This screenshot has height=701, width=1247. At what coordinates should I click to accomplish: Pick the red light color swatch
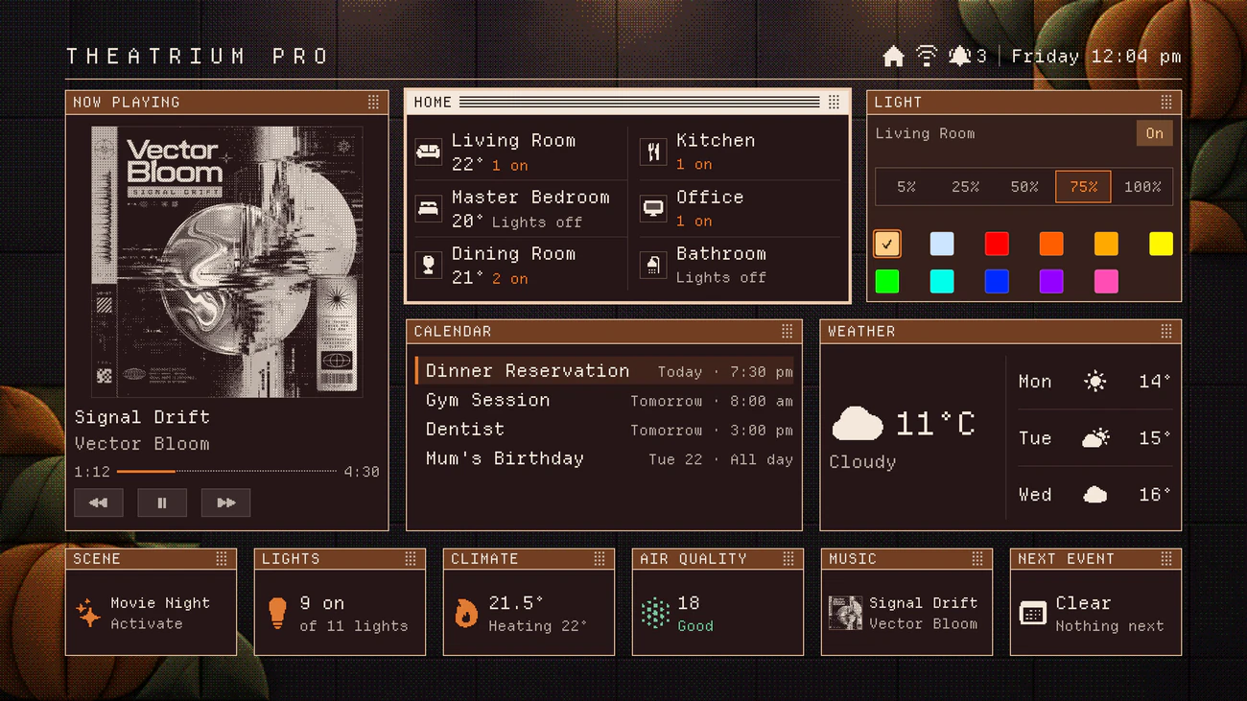click(x=997, y=244)
